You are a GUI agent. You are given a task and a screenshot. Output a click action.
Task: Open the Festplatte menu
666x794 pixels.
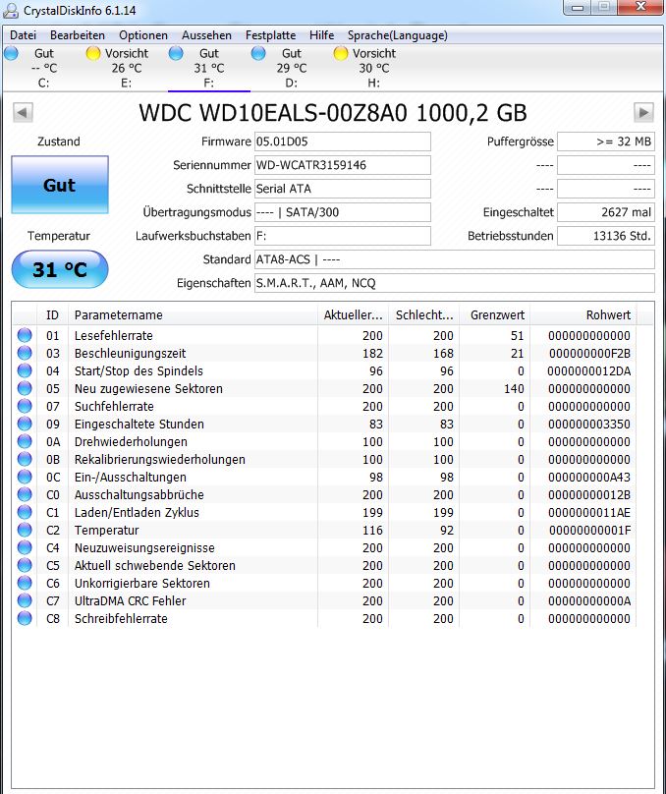[271, 35]
